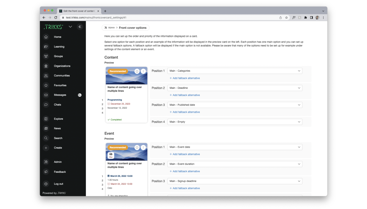Toggle favourite star on Content preview card
Viewport: 367px width, 209px height.
tap(137, 71)
